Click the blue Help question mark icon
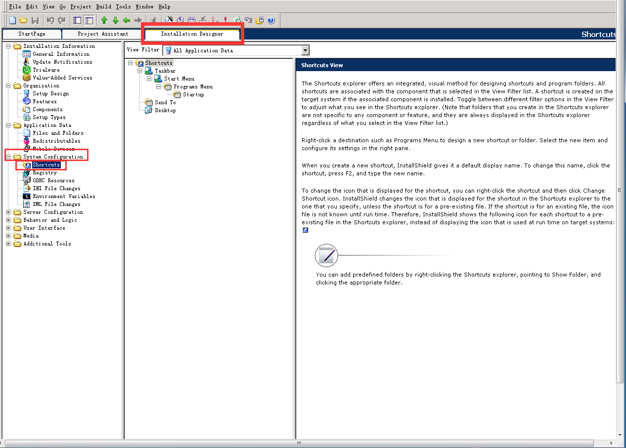 click(x=271, y=20)
